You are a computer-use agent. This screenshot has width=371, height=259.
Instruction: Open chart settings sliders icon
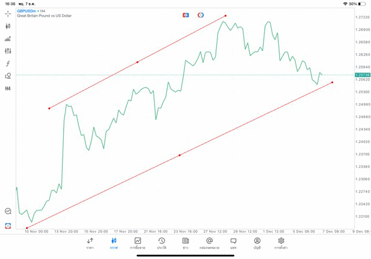(8, 51)
